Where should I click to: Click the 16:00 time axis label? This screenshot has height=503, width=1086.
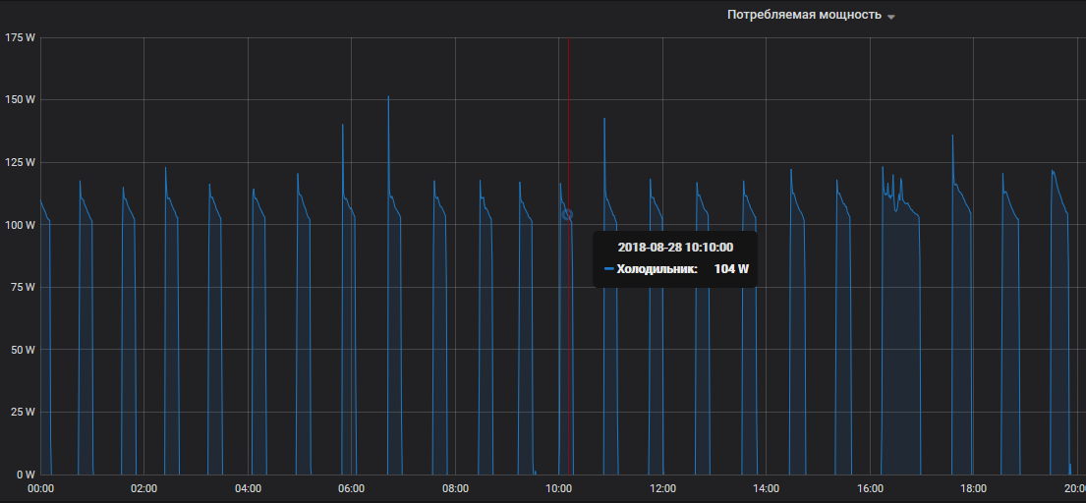(x=870, y=488)
